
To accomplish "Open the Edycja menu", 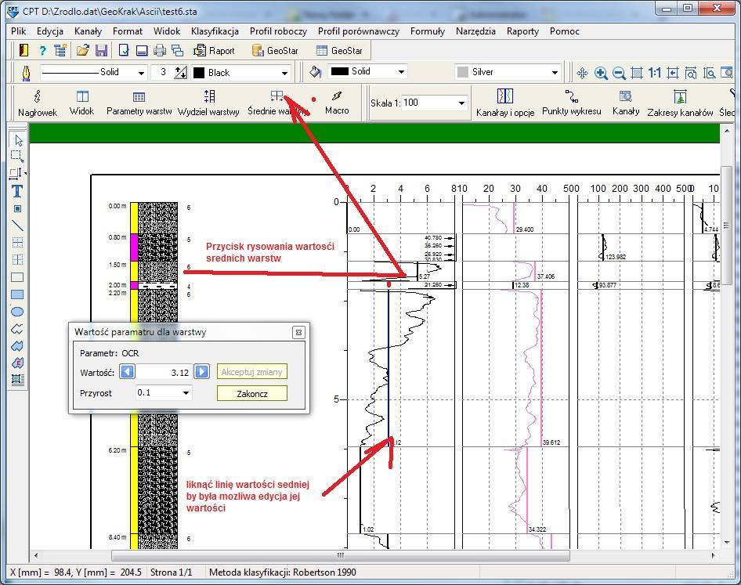I will coord(50,31).
